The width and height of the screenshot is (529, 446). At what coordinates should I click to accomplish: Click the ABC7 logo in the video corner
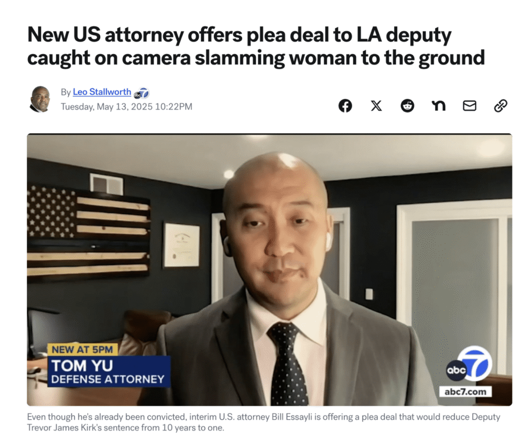(x=469, y=364)
